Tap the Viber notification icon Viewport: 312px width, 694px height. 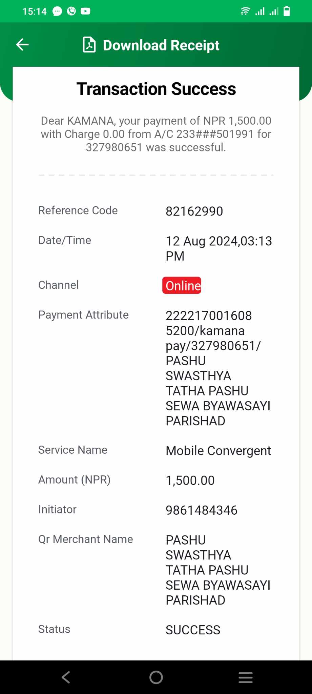[x=71, y=12]
